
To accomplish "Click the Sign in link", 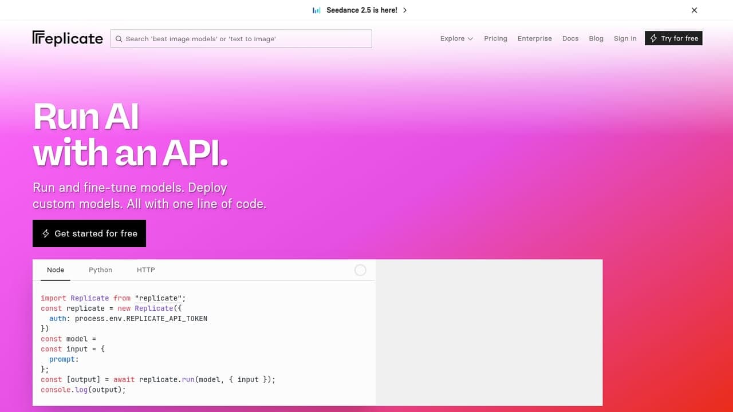I will click(x=625, y=38).
